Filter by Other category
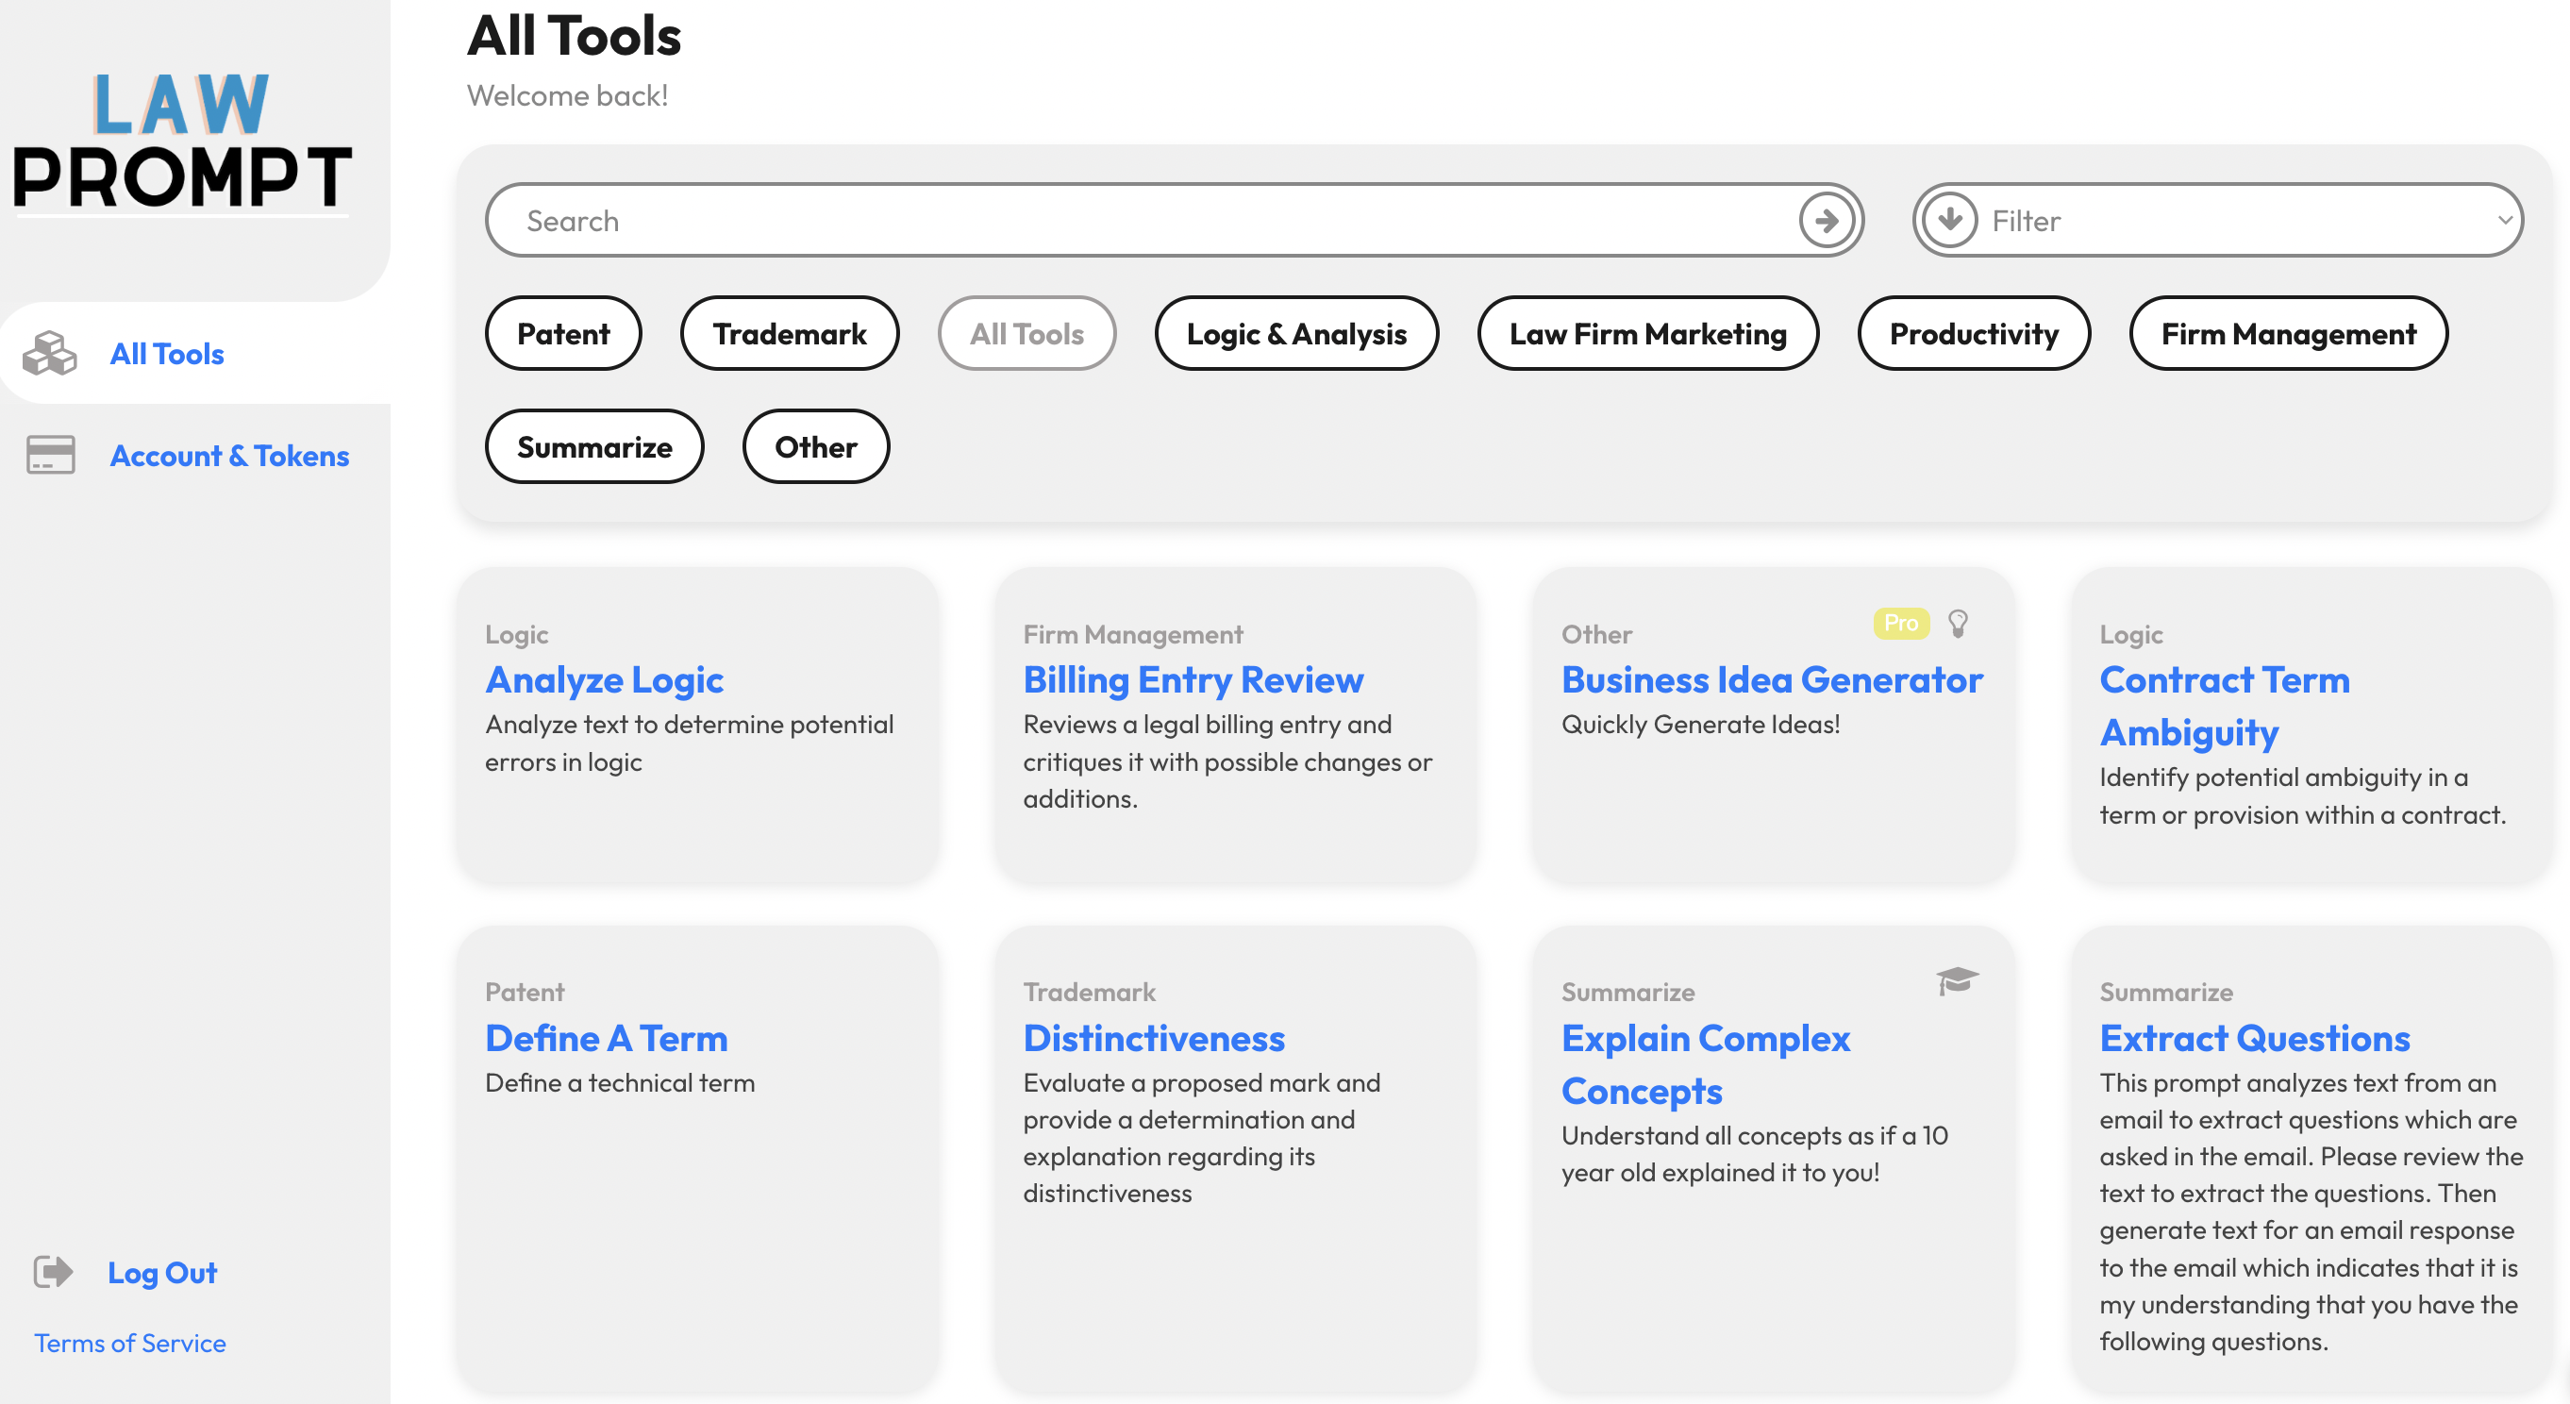The height and width of the screenshot is (1404, 2570). point(815,447)
